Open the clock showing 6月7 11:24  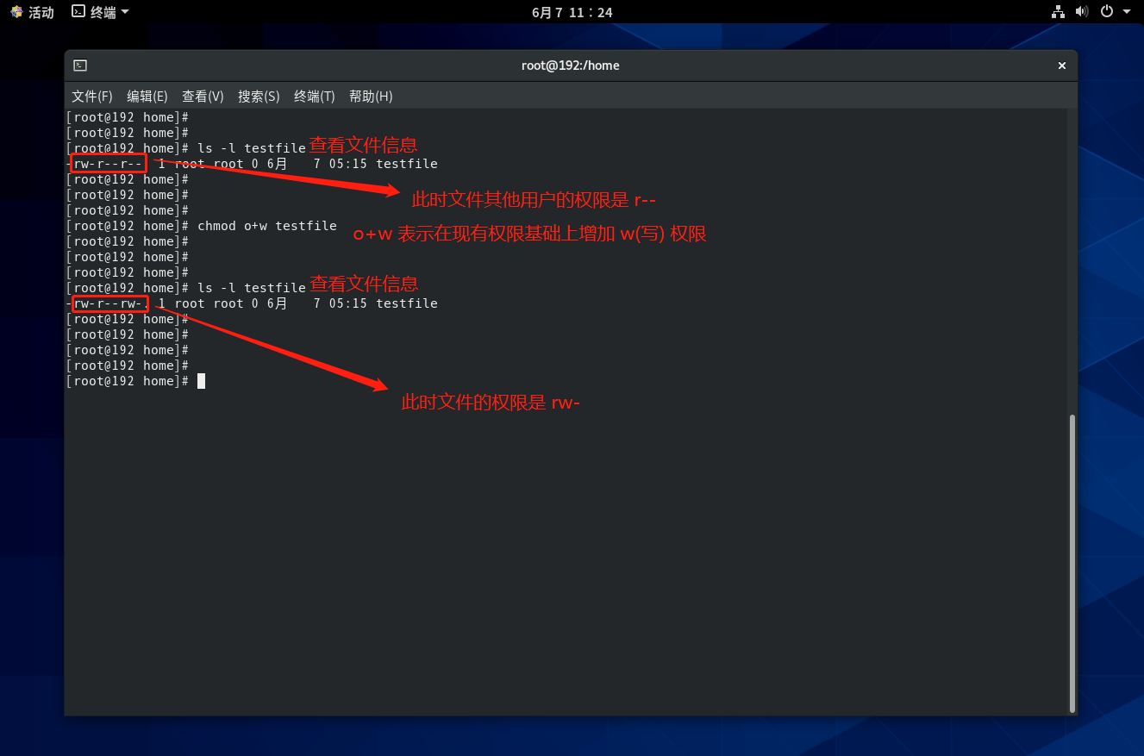pyautogui.click(x=571, y=12)
